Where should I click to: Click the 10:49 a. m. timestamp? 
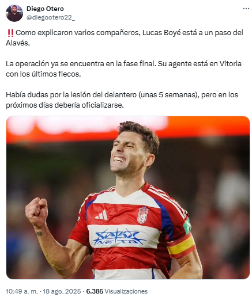[x=22, y=291]
